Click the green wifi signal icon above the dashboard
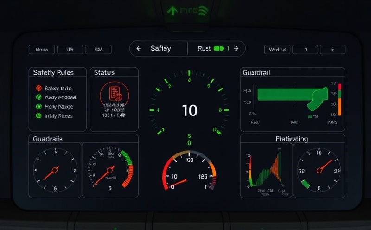The height and width of the screenshot is (230, 371). [x=203, y=11]
